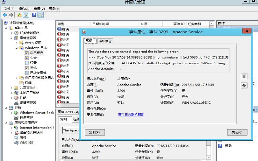This screenshot has height=161, width=258.
Task: Switch to 常规 tab in event dialog
Action: click(90, 41)
